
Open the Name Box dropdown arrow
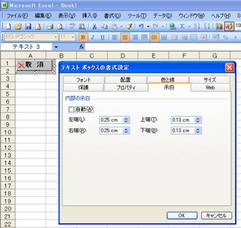point(56,47)
